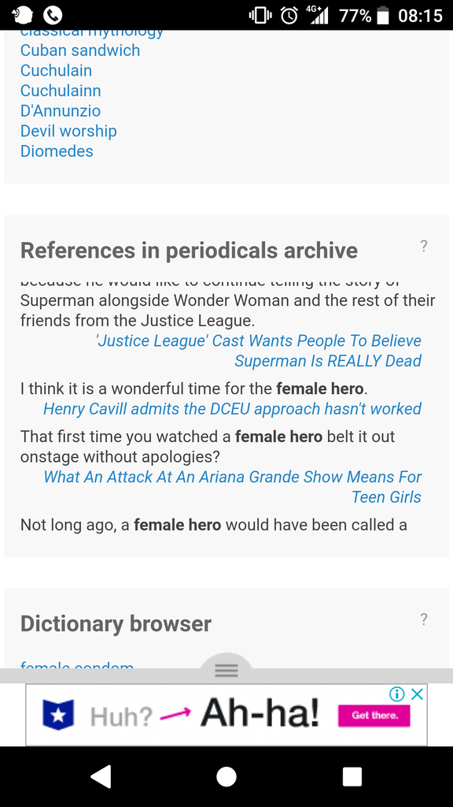453x807 pixels.
Task: Open the Ariana Grande Show article link
Action: 232,487
